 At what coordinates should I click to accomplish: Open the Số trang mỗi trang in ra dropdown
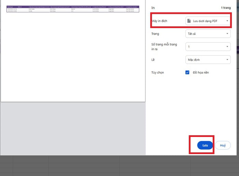[208, 47]
